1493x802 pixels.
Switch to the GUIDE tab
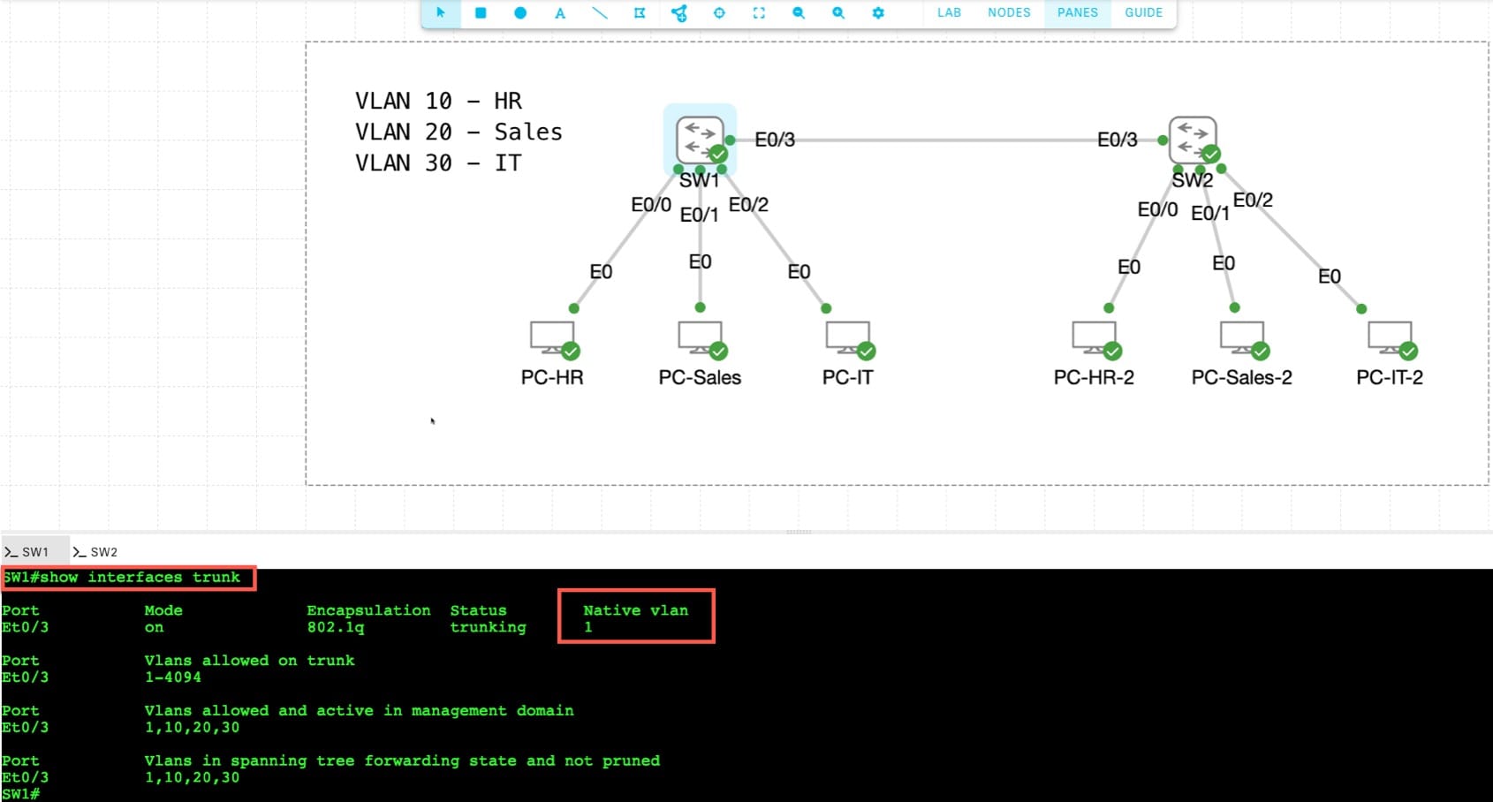(1143, 12)
